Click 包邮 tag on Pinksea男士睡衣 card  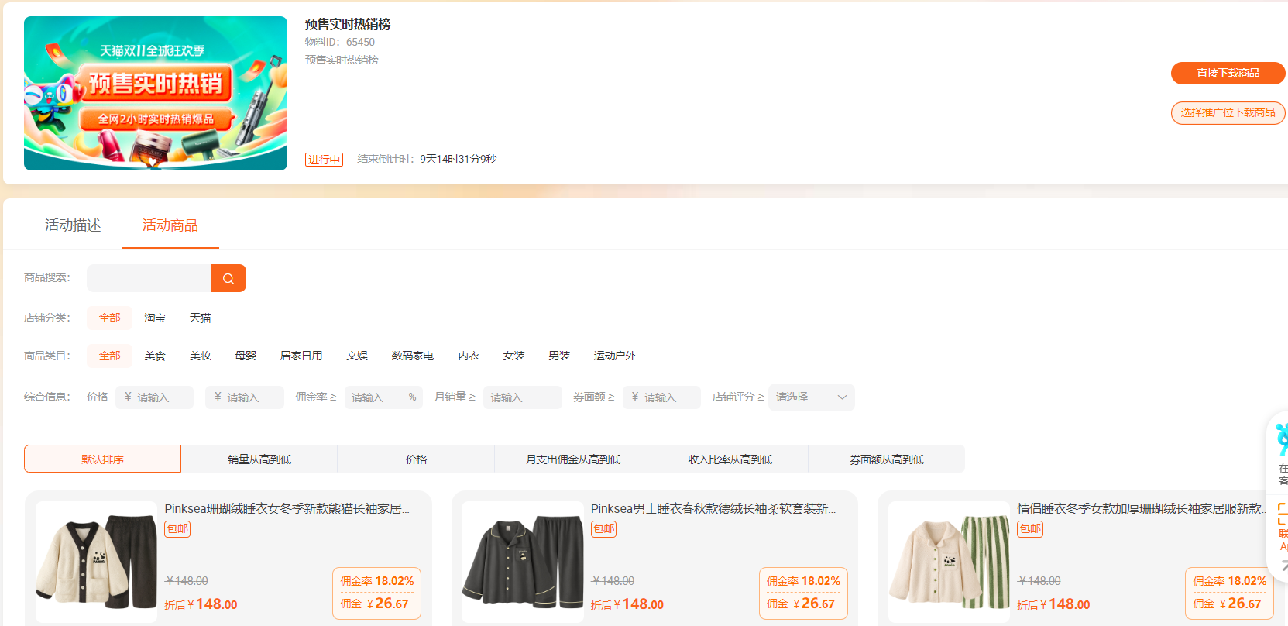pos(604,528)
